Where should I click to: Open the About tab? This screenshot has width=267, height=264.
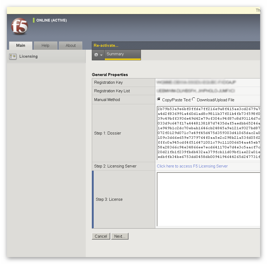(71, 45)
